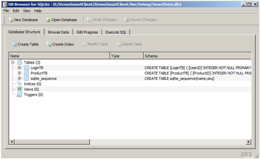Close the DB Browser window
Screen dimensions: 260x159
click(255, 4)
